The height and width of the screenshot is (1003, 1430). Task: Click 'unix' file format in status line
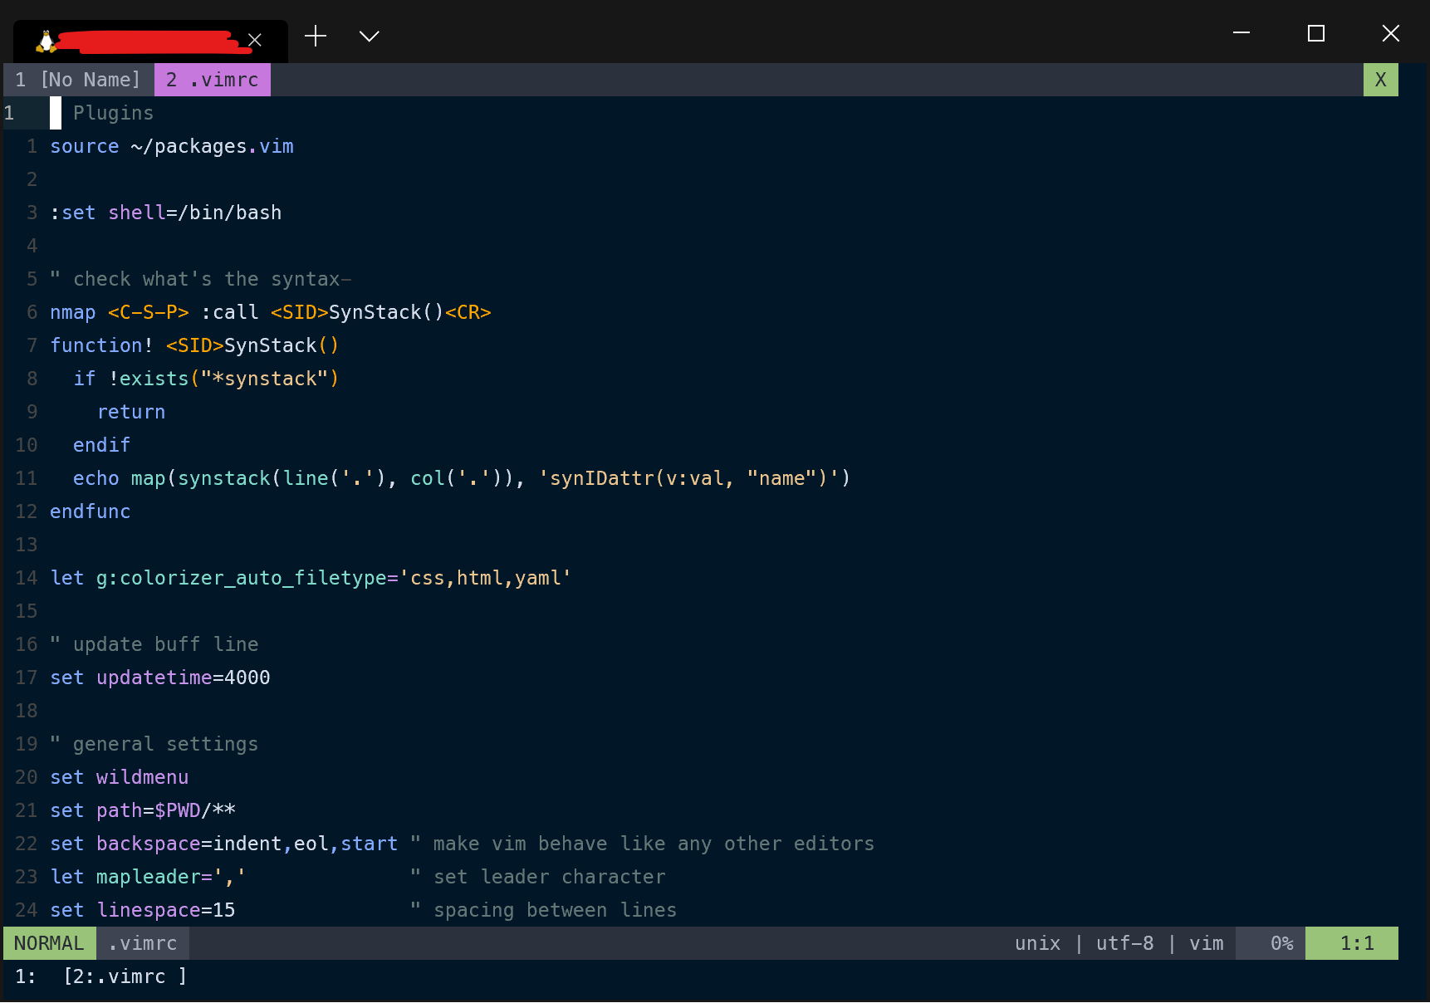pos(1038,943)
